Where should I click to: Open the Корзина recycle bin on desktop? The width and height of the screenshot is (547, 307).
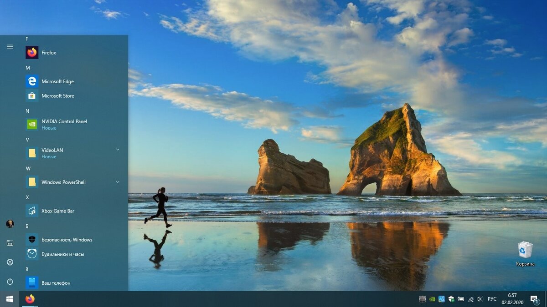525,254
